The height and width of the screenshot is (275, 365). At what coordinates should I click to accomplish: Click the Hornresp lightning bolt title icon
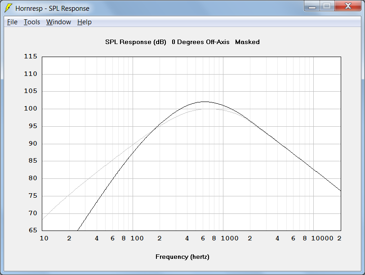click(x=8, y=8)
